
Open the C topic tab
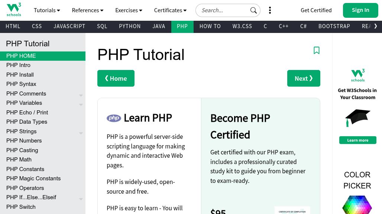tap(265, 26)
